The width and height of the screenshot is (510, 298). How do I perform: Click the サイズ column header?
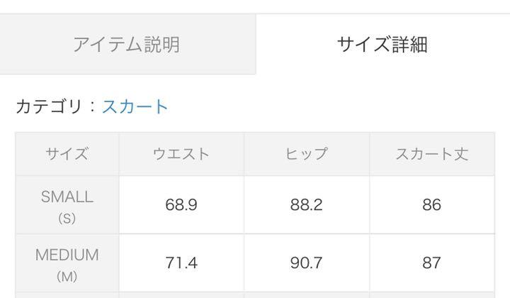pyautogui.click(x=67, y=154)
